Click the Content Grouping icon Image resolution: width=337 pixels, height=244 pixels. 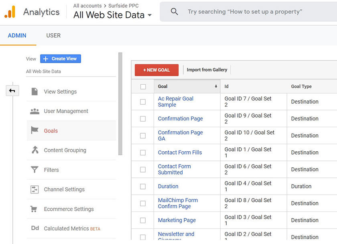point(35,150)
